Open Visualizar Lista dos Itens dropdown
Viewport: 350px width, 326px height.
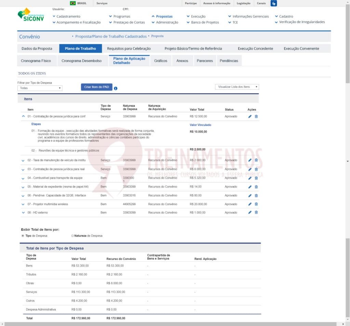(x=237, y=87)
